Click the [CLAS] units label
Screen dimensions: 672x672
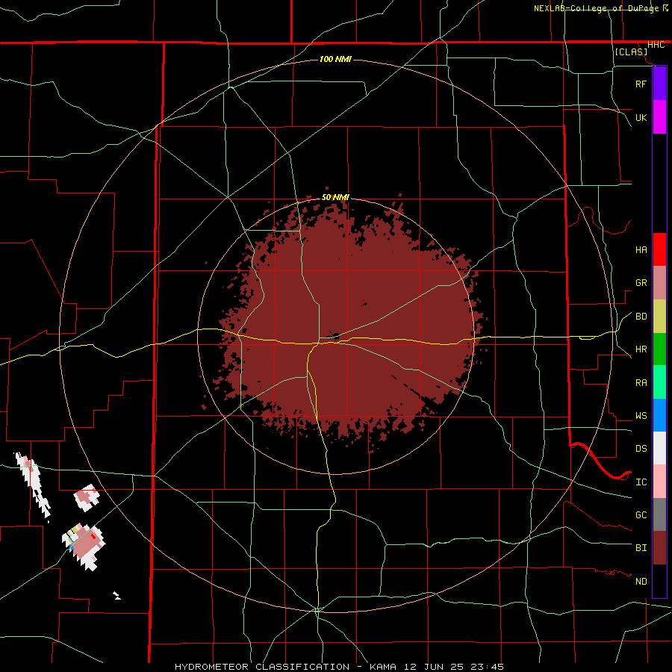pyautogui.click(x=631, y=52)
